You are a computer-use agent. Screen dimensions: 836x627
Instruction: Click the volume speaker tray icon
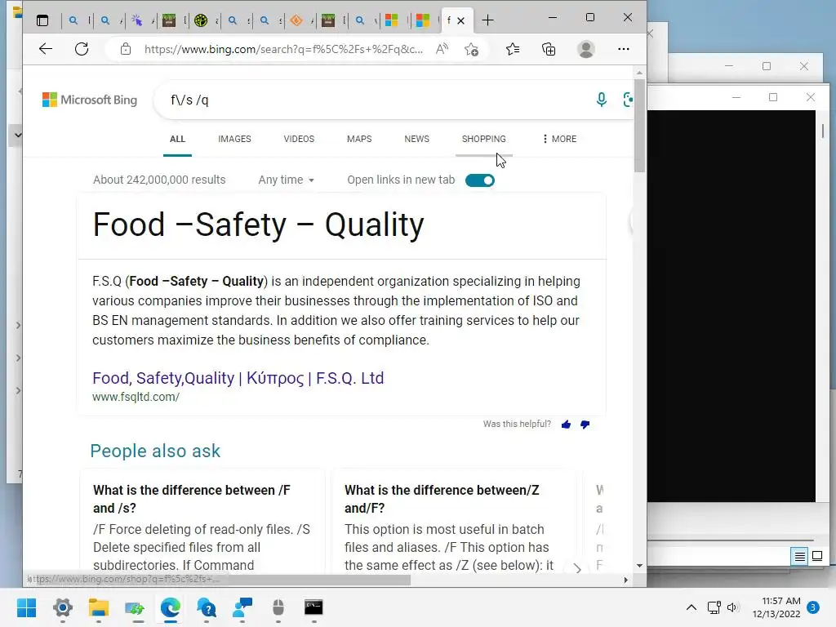(734, 607)
